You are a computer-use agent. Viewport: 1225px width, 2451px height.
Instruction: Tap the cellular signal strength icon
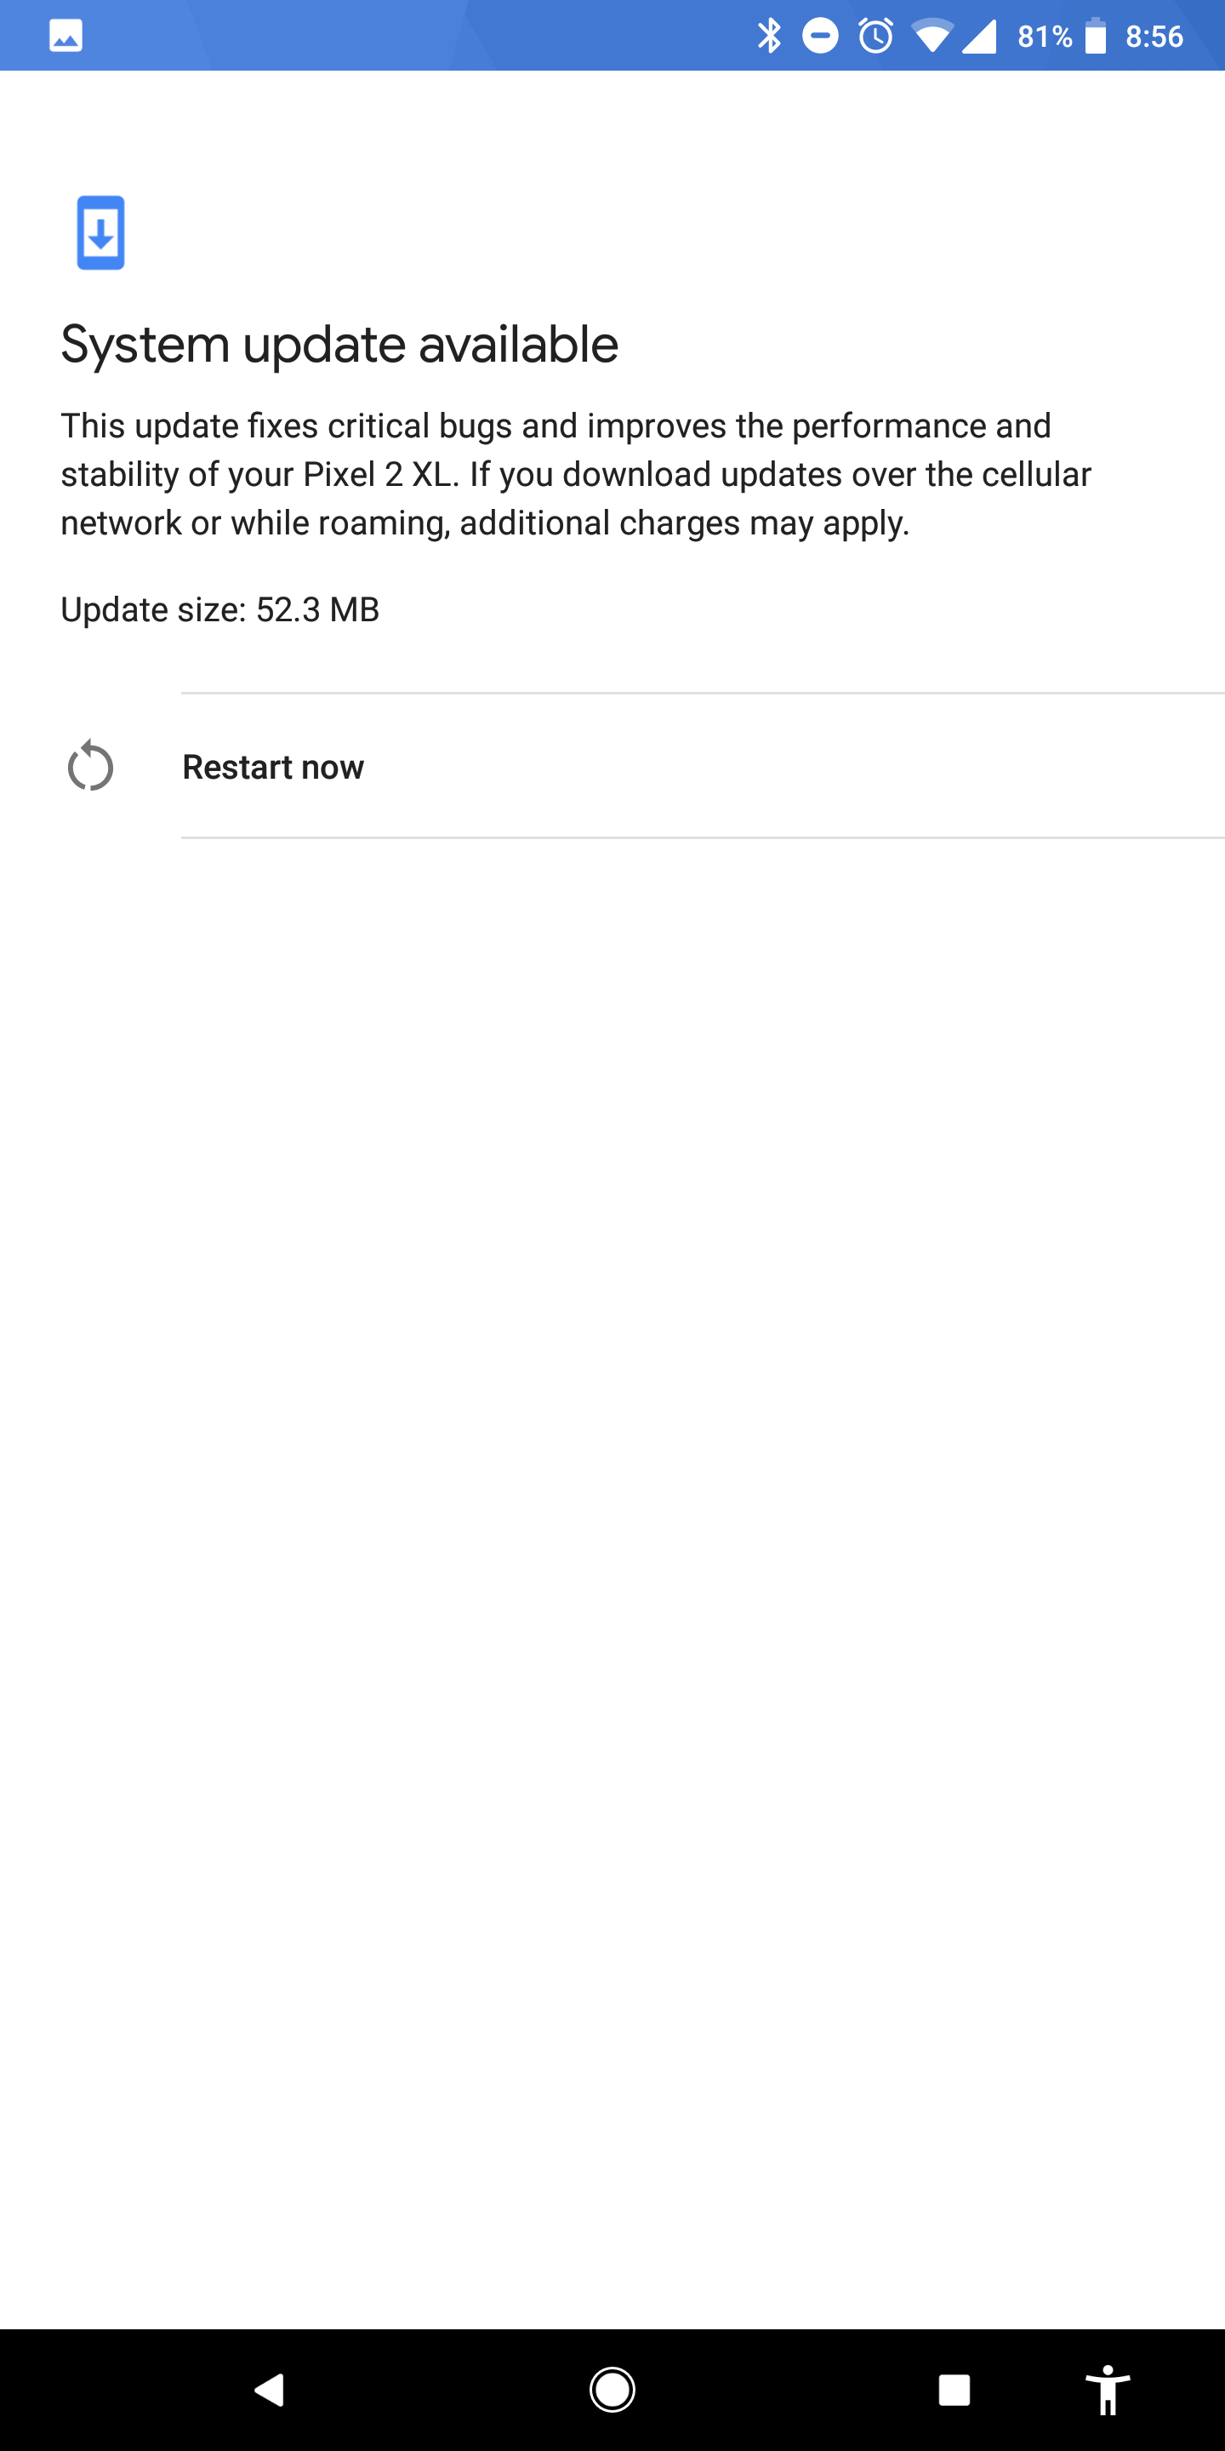click(x=980, y=36)
